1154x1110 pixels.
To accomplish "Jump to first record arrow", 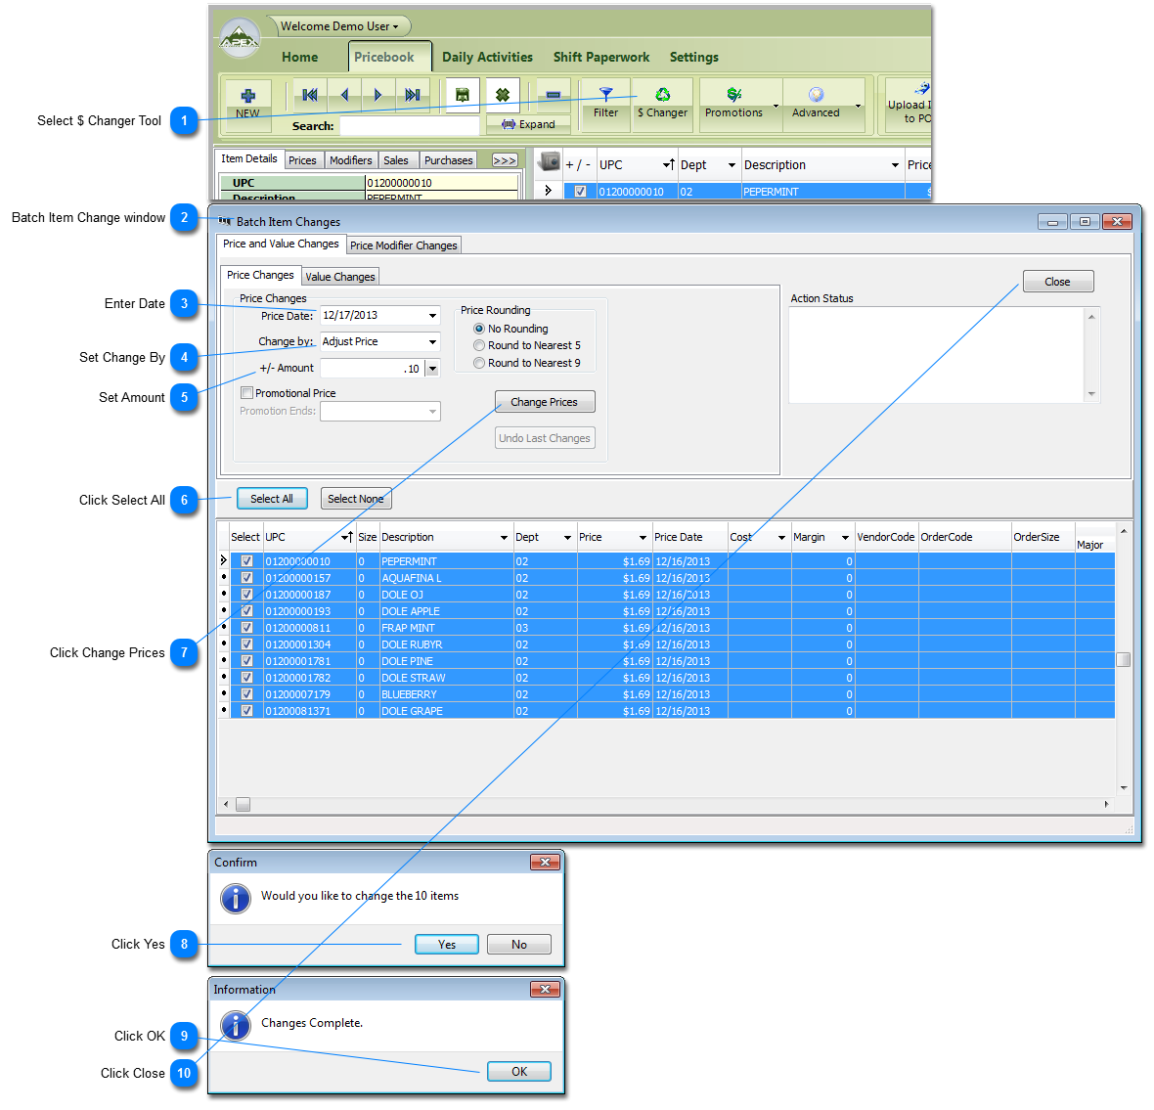I will click(x=310, y=95).
